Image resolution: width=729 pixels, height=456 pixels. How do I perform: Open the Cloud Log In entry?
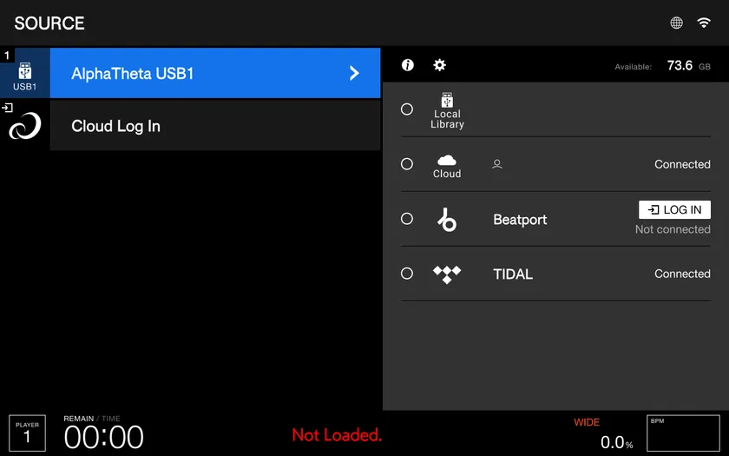(215, 126)
